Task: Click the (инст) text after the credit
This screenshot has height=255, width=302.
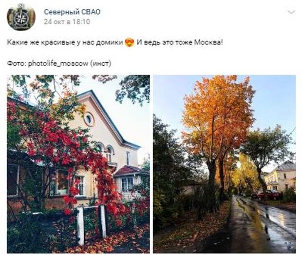Action: coord(100,63)
